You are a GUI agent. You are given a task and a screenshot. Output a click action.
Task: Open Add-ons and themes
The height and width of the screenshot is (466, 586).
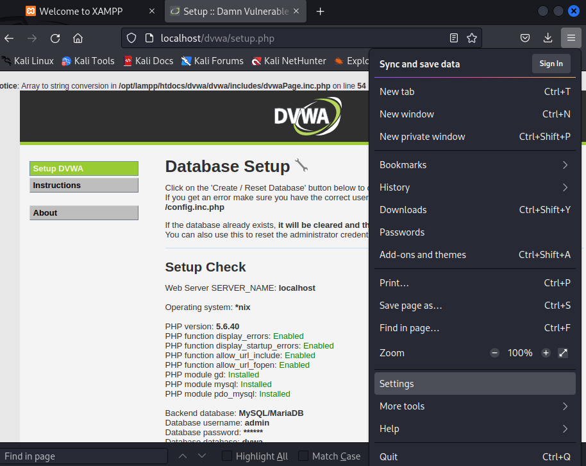(x=474, y=255)
